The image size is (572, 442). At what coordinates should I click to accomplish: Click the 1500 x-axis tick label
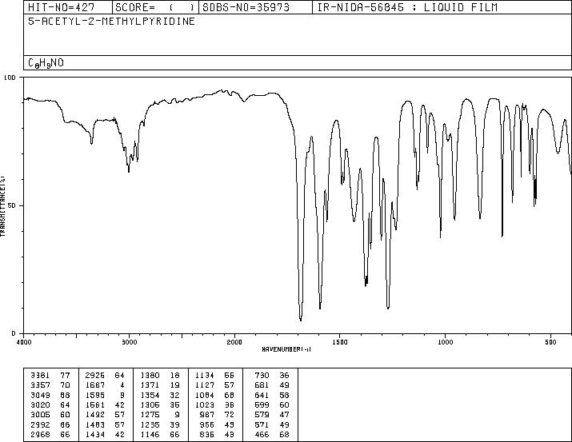pos(340,342)
